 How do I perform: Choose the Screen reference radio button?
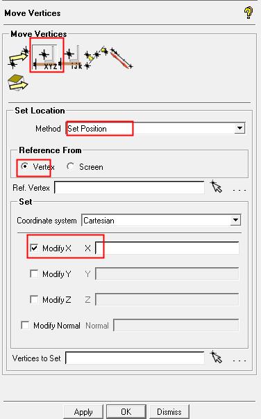click(70, 166)
